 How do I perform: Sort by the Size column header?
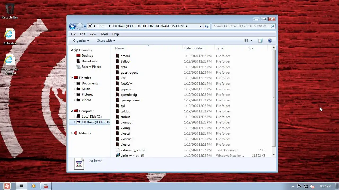(x=257, y=48)
